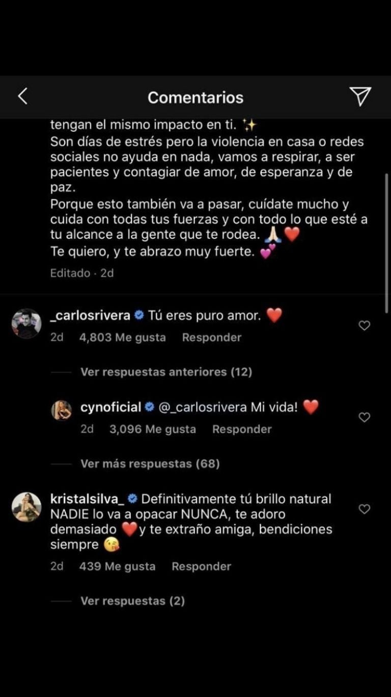Reply to cynoficial's comment

[x=242, y=429]
